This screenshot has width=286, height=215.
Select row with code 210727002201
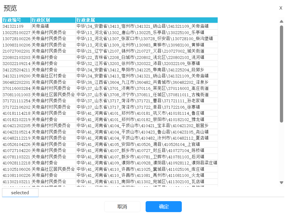pos(16,51)
